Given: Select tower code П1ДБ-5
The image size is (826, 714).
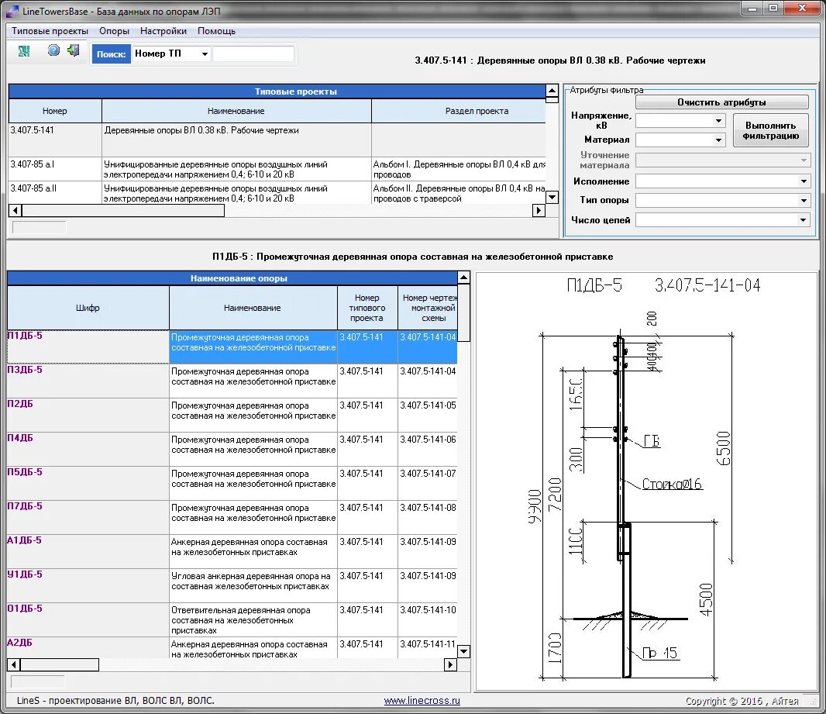Looking at the screenshot, I should [x=88, y=347].
